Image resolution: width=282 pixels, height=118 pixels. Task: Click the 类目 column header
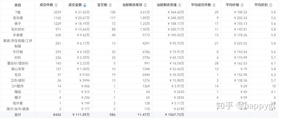tap(18, 5)
